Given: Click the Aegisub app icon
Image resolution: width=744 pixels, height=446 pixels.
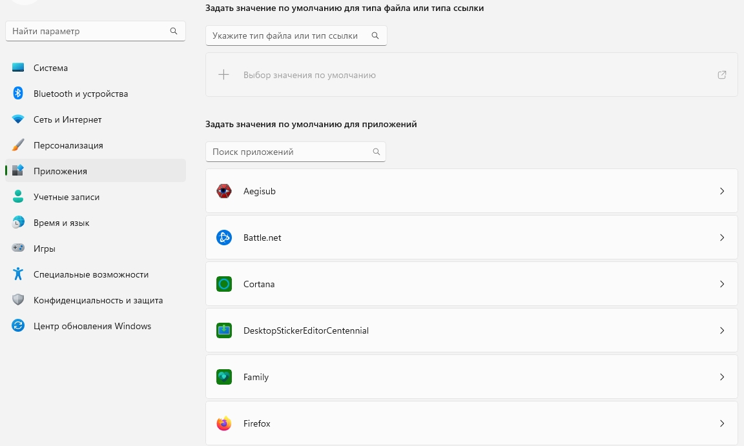Looking at the screenshot, I should (x=224, y=191).
